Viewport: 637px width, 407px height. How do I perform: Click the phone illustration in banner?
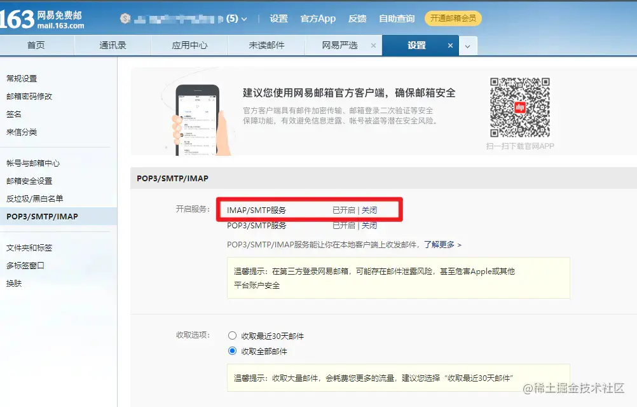[198, 120]
